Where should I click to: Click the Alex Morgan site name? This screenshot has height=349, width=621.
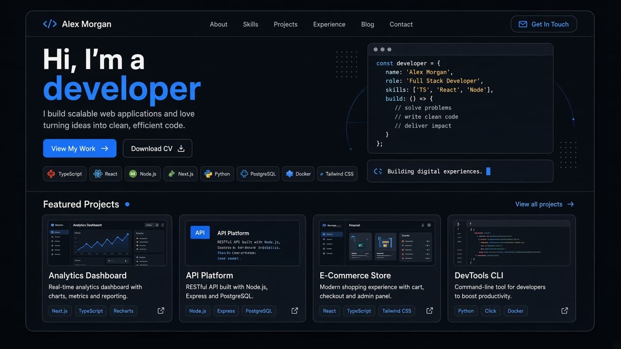[86, 24]
